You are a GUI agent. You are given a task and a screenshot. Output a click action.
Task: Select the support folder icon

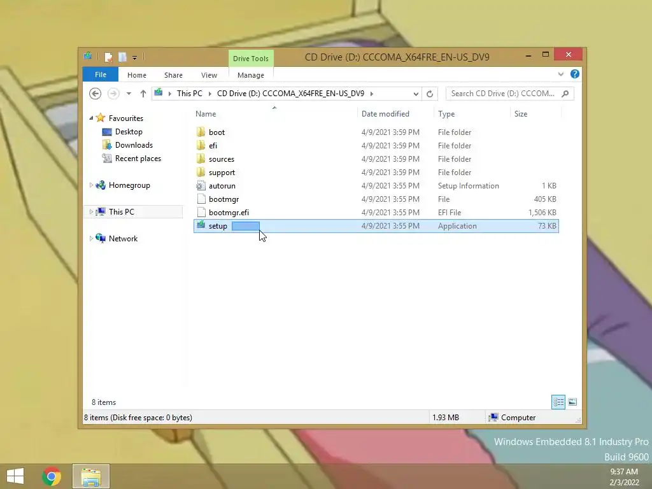point(201,172)
